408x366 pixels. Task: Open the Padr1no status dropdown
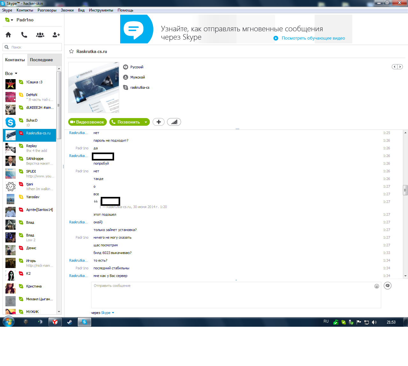point(9,20)
